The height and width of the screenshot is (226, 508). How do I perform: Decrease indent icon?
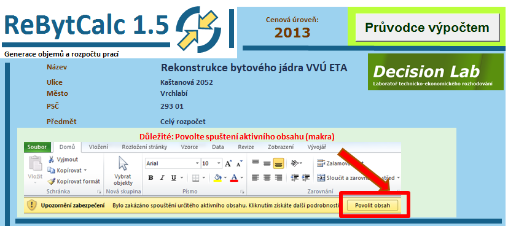pyautogui.click(x=294, y=177)
